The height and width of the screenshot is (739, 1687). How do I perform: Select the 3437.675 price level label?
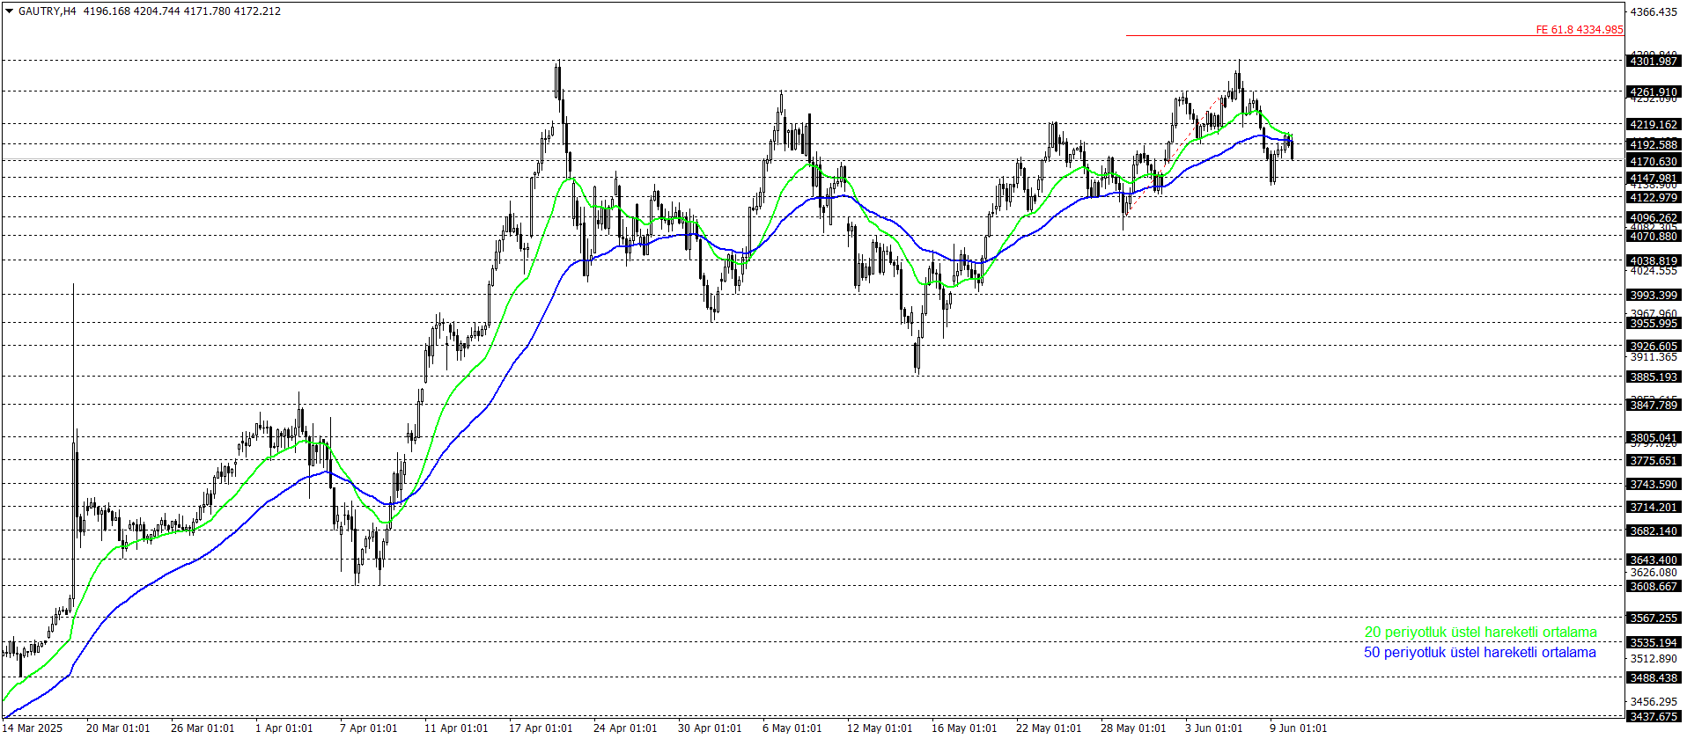1654,717
